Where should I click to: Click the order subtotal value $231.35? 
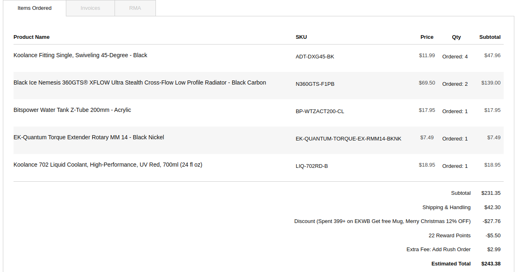(x=491, y=193)
